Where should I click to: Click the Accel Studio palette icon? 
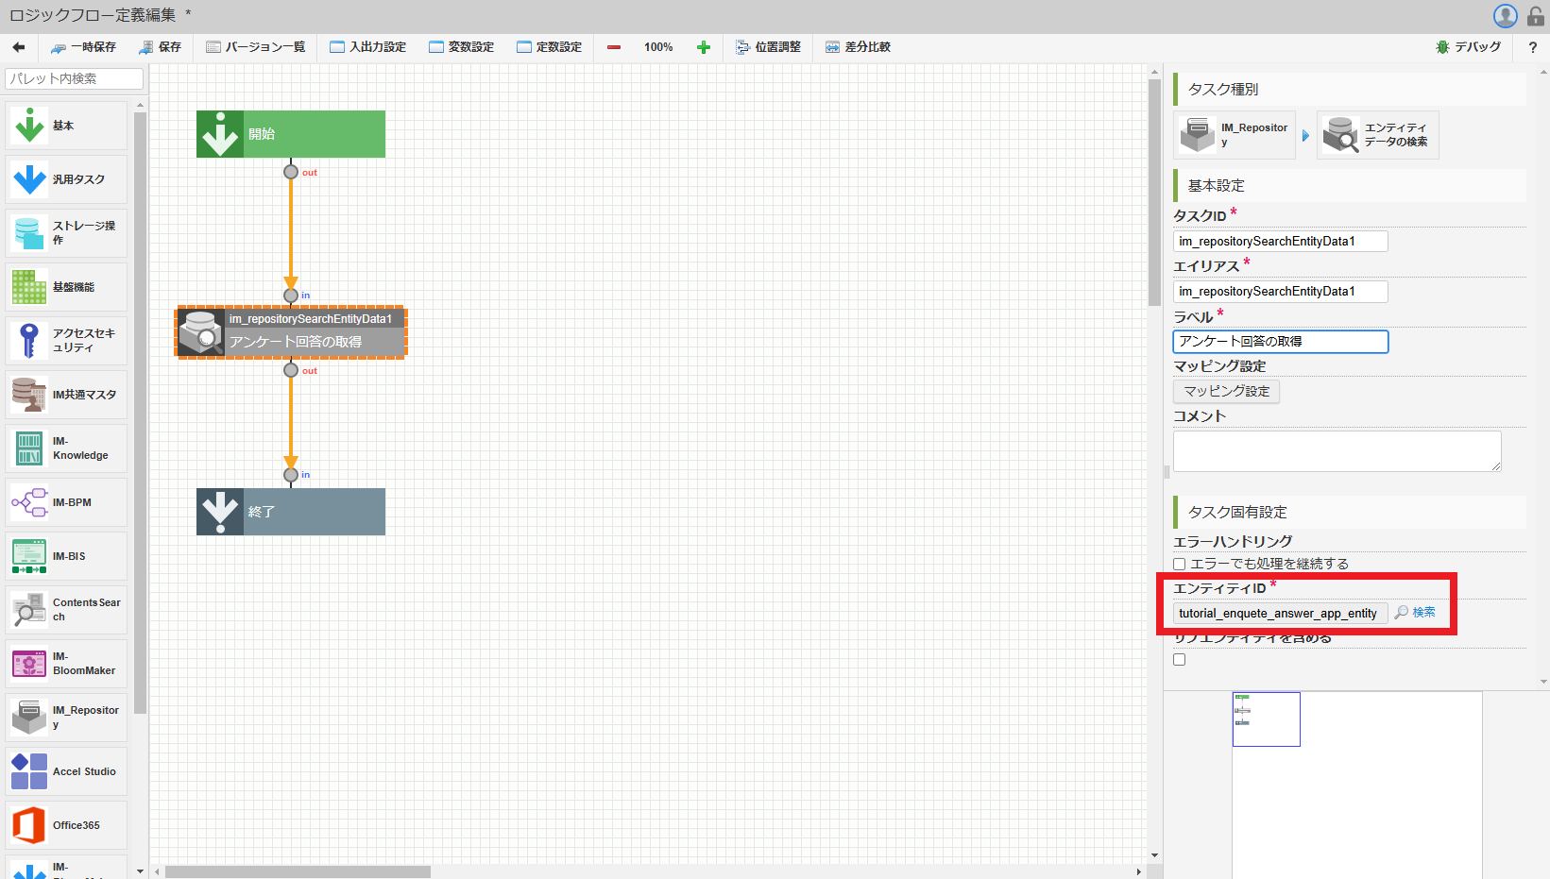point(28,770)
